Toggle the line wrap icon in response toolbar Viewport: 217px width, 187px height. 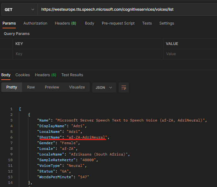coord(124,88)
